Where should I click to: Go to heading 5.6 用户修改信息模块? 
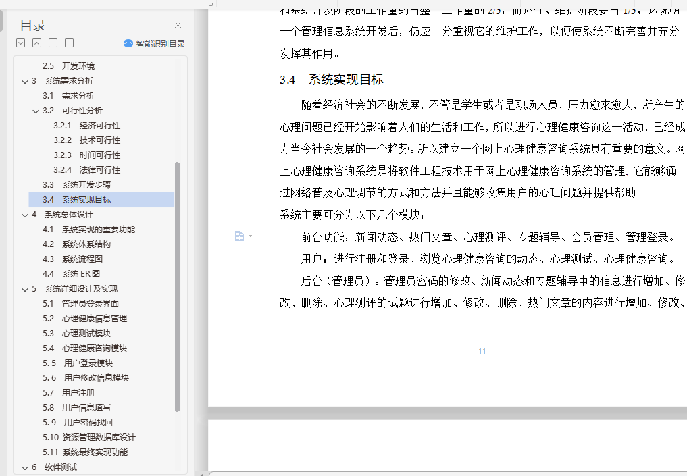[x=85, y=378]
